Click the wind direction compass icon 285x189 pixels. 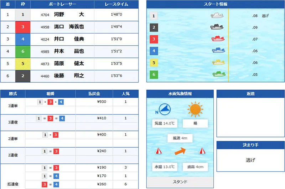[x=165, y=109]
